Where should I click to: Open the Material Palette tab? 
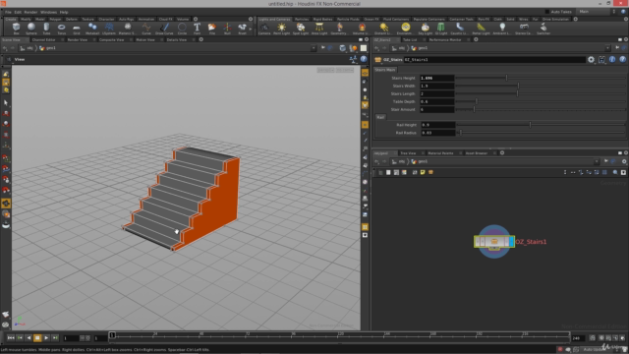[440, 153]
